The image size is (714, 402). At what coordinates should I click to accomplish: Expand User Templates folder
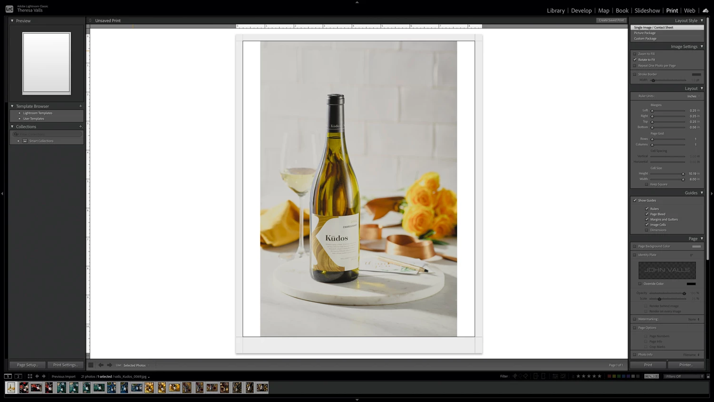pos(20,119)
